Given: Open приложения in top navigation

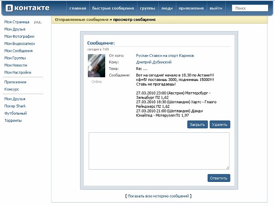Looking at the screenshot, I should coord(191,9).
